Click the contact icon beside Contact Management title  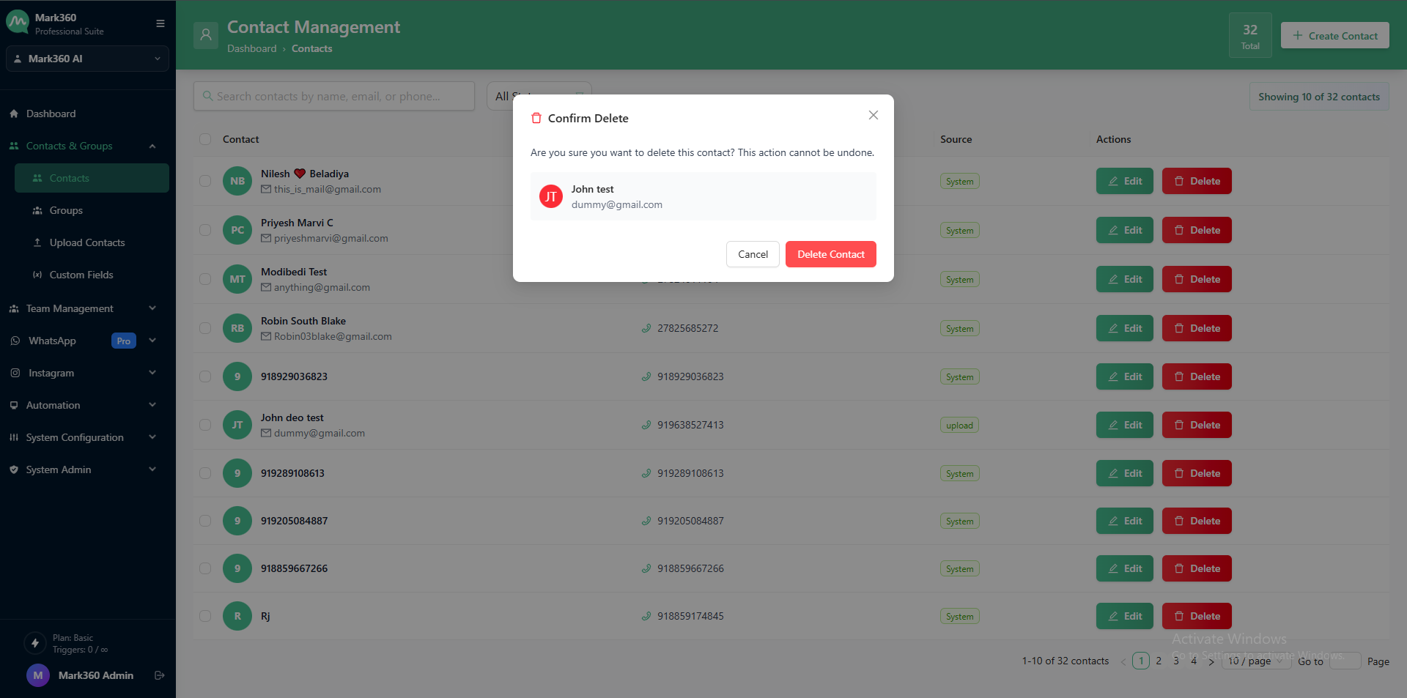[x=206, y=35]
